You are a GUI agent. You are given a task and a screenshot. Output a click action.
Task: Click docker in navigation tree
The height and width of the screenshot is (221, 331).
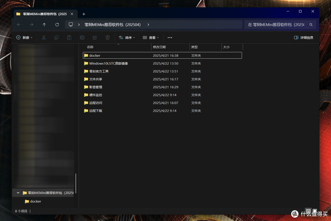pyautogui.click(x=36, y=201)
